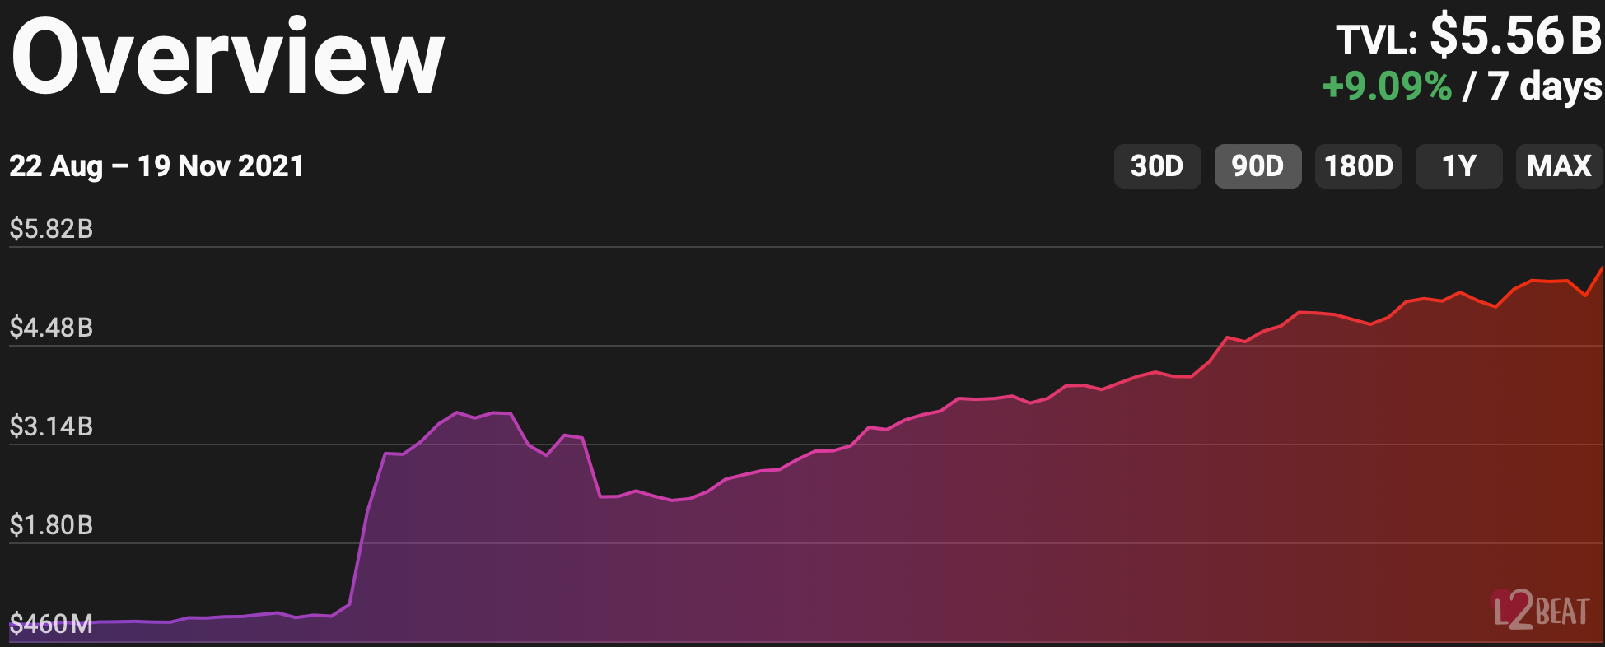Click the $460M axis label
This screenshot has height=647, width=1605.
click(x=51, y=624)
